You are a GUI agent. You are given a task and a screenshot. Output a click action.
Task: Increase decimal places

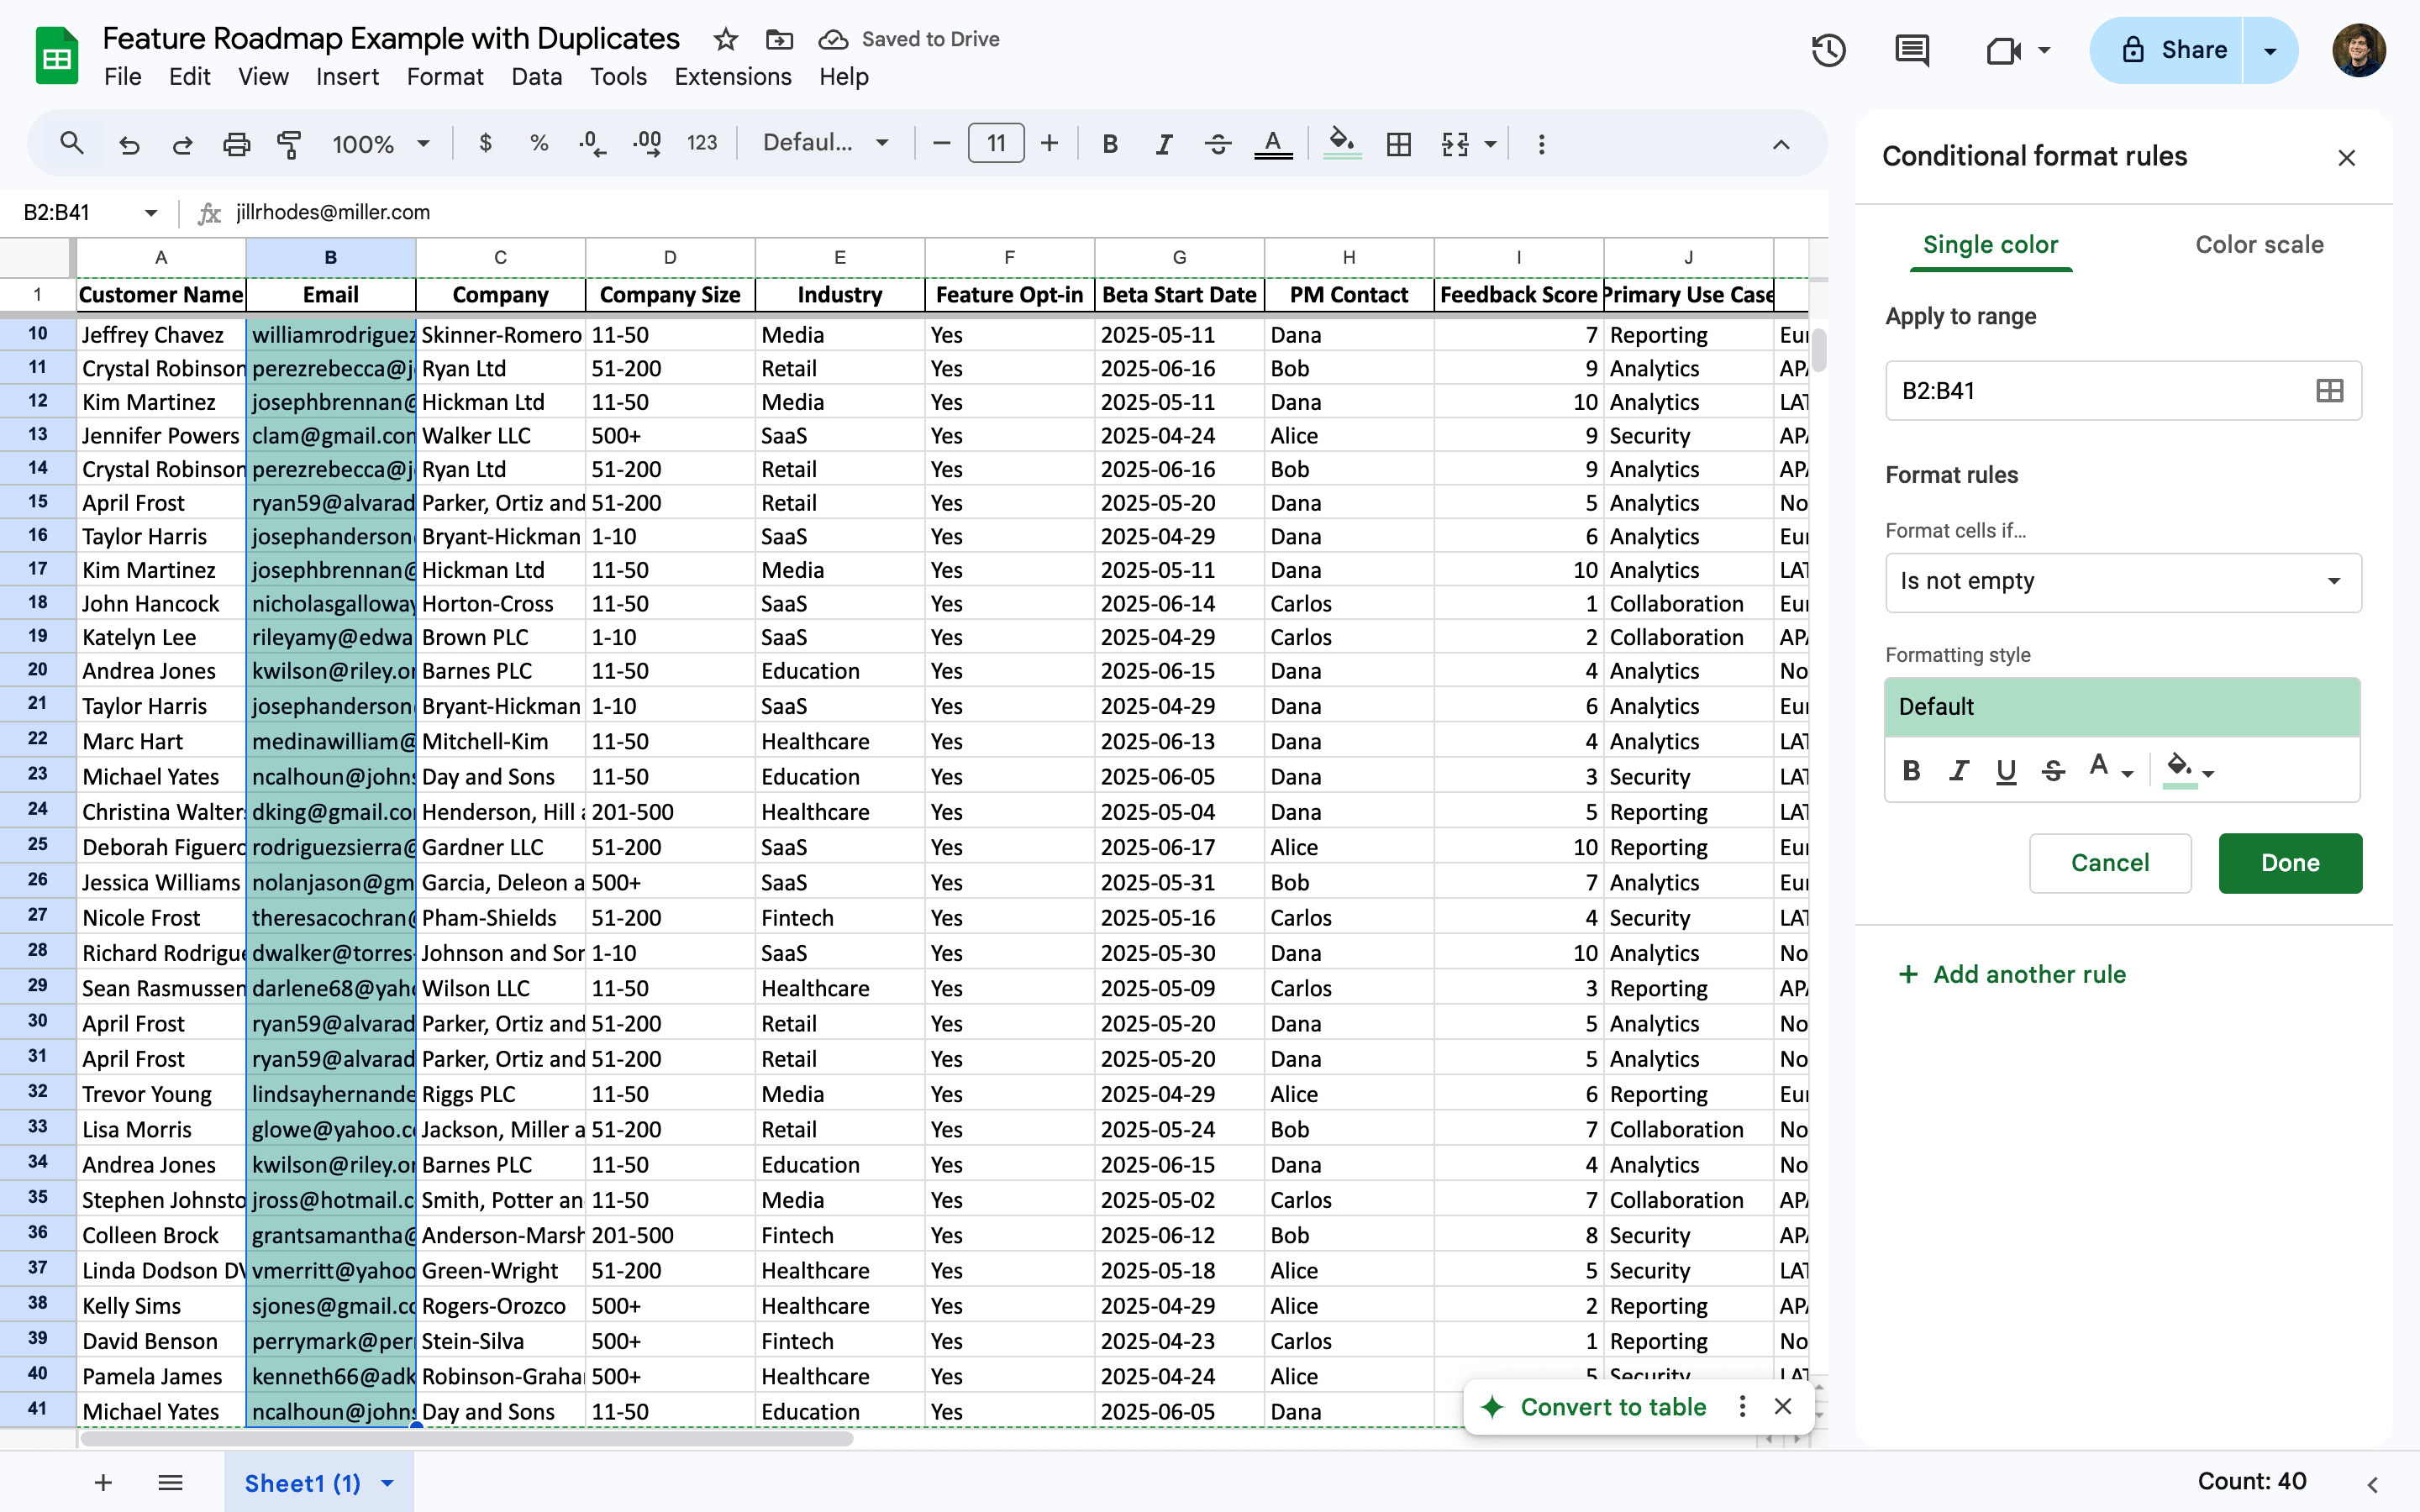click(x=647, y=143)
